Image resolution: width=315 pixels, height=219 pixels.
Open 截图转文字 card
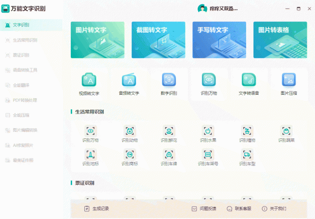tap(158, 40)
